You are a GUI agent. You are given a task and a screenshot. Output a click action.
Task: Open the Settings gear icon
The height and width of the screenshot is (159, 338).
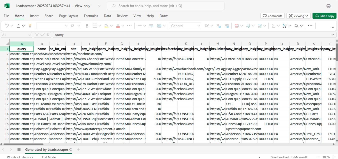point(328,6)
